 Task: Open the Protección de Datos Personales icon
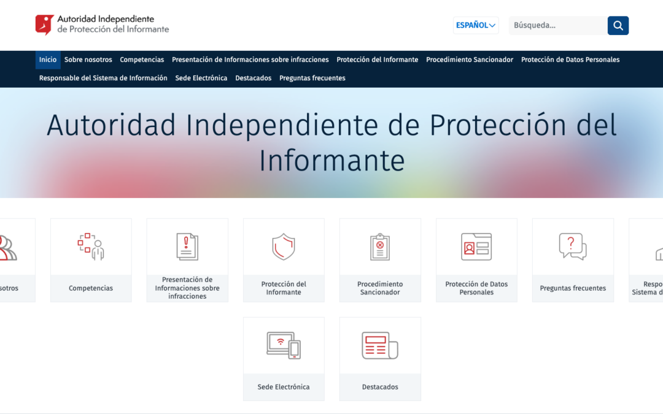(476, 247)
